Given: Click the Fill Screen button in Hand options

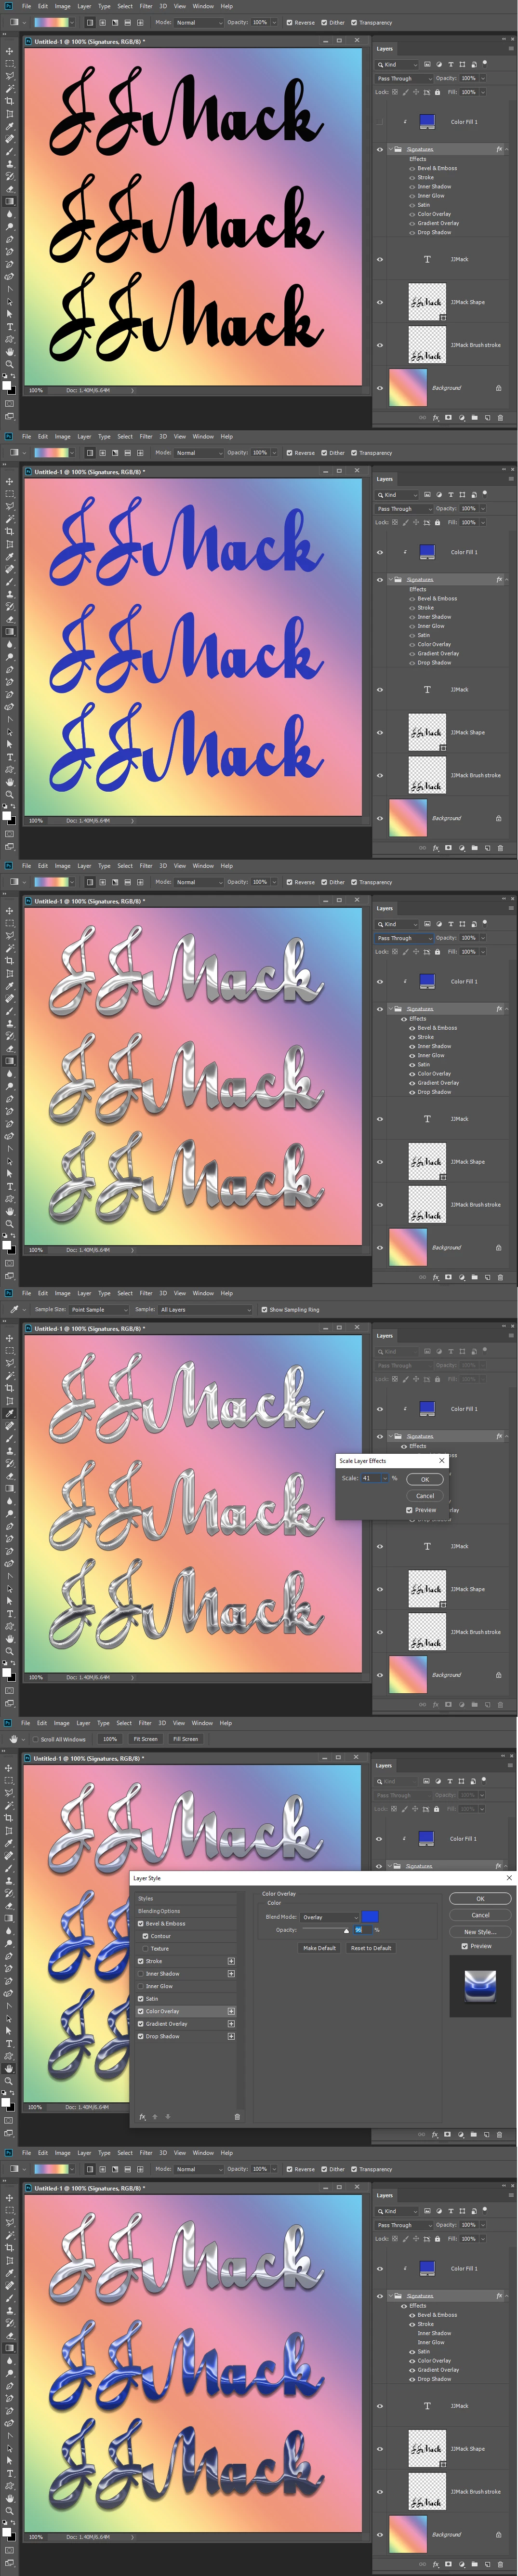Looking at the screenshot, I should 185,1739.
